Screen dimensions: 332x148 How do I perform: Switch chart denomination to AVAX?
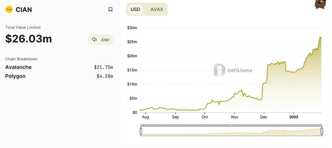(157, 9)
